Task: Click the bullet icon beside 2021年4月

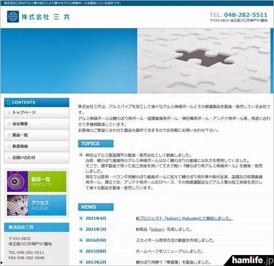Action: click(81, 218)
